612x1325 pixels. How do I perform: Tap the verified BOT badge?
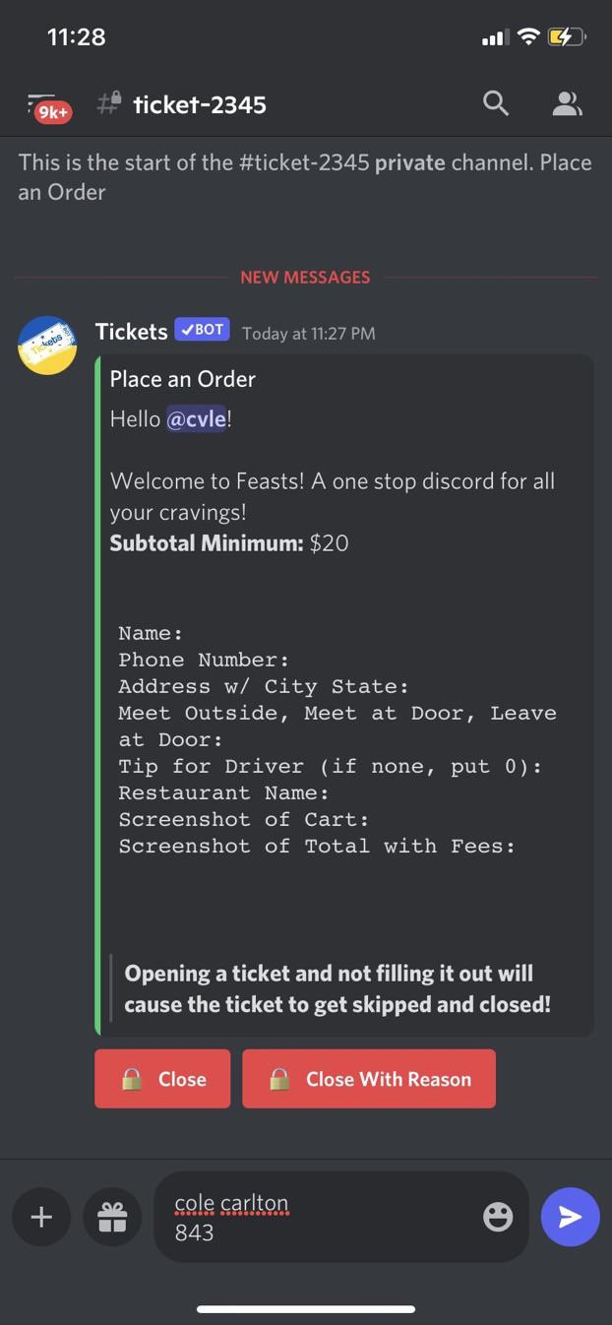(201, 330)
